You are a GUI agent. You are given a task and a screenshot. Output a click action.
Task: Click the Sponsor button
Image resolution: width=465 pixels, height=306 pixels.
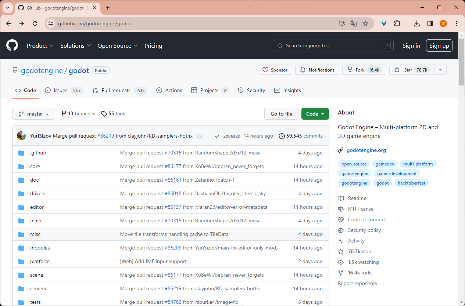pos(275,70)
